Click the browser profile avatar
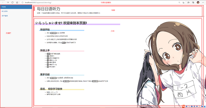Viewport: 206px width, 108px height. coord(198,2)
